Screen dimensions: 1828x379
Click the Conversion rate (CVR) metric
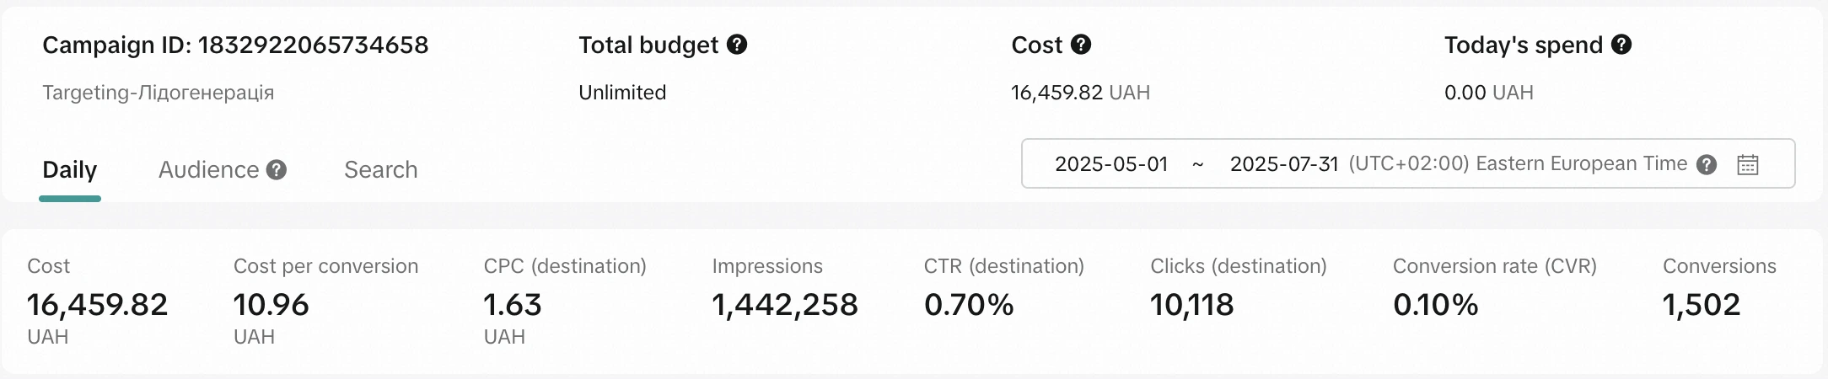[x=1494, y=302]
